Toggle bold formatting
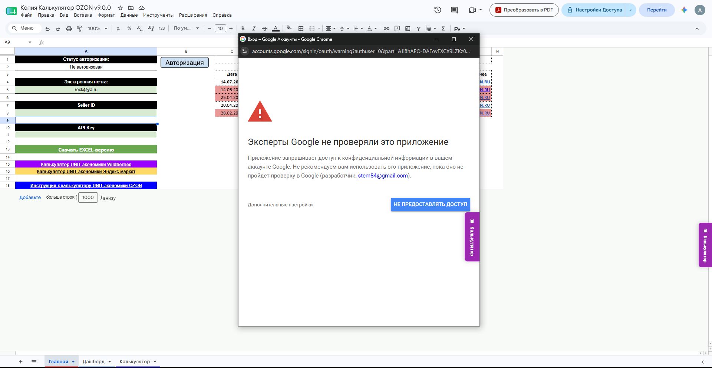This screenshot has height=368, width=712. point(243,29)
